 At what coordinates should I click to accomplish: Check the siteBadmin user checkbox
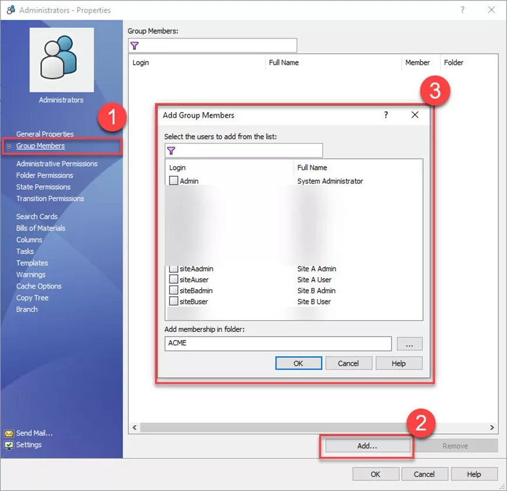[x=174, y=290]
